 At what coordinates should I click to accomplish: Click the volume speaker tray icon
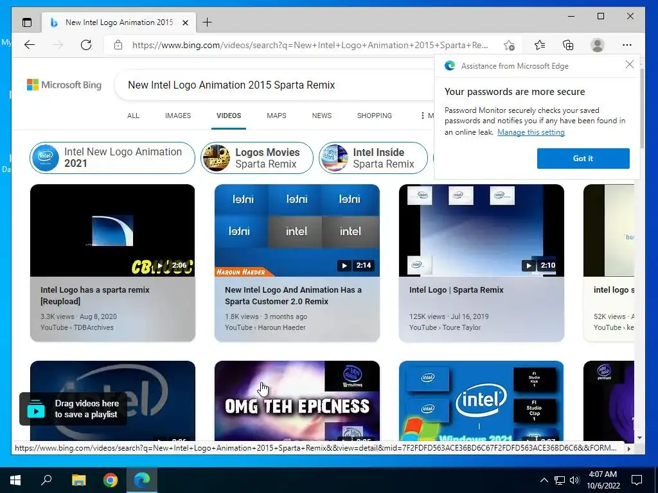click(x=574, y=480)
